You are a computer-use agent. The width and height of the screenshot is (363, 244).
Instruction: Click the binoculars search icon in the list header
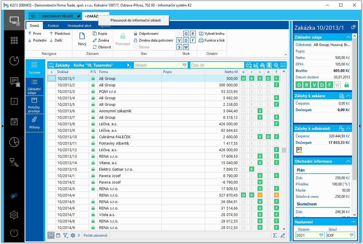(x=262, y=65)
